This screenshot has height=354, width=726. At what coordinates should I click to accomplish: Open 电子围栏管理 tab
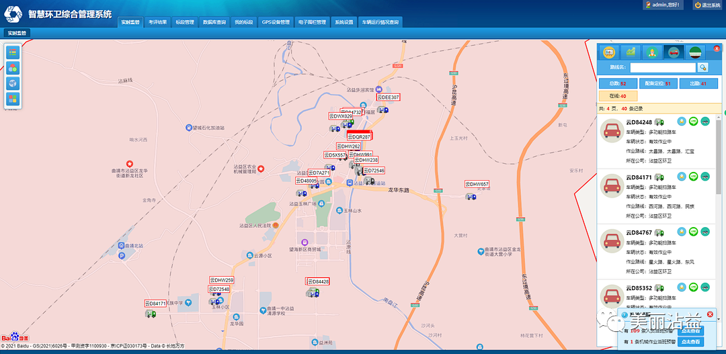coord(311,22)
